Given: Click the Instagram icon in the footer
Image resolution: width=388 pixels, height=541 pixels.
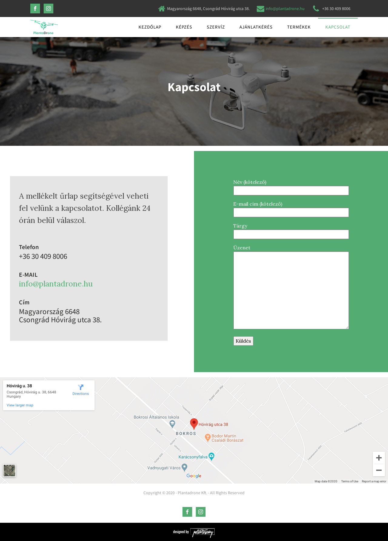Looking at the screenshot, I should (201, 512).
